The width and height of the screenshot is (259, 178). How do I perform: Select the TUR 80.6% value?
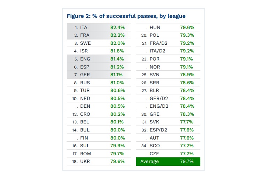pyautogui.click(x=117, y=90)
